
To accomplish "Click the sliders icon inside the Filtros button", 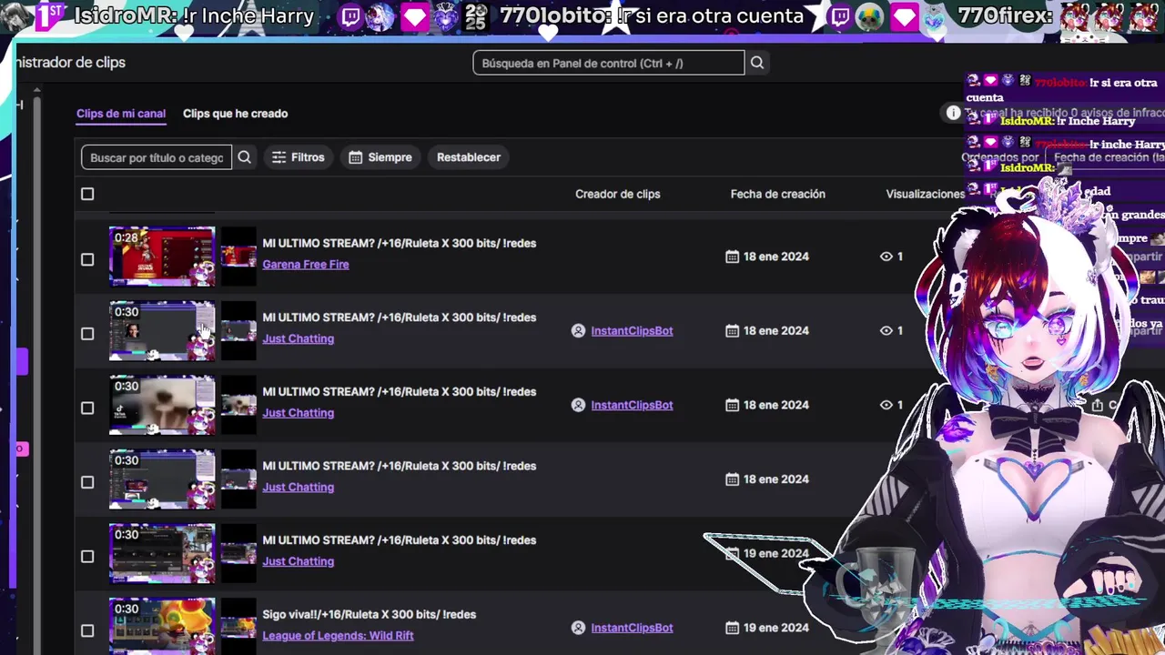I will [279, 157].
